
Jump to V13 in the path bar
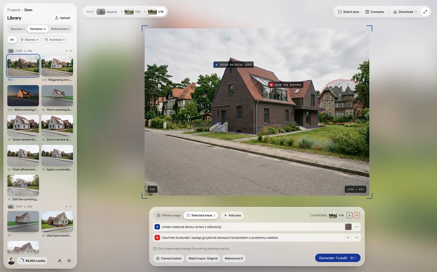tap(133, 12)
